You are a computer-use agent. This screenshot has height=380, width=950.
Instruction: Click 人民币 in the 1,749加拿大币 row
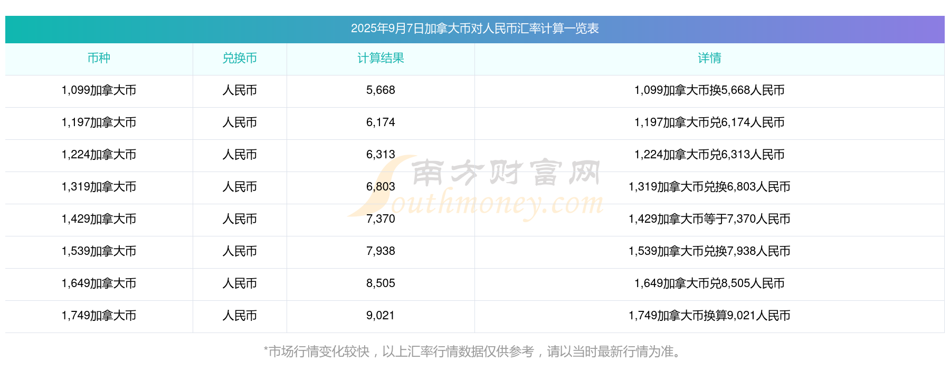240,316
